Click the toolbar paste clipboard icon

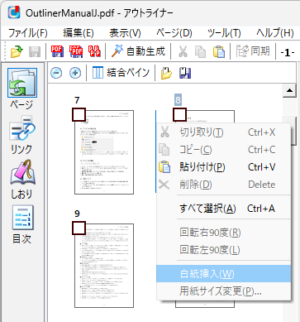click(219, 51)
